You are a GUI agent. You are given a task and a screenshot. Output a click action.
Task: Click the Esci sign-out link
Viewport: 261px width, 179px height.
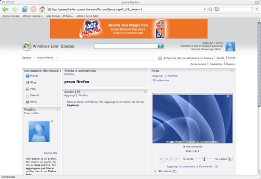coord(218,49)
